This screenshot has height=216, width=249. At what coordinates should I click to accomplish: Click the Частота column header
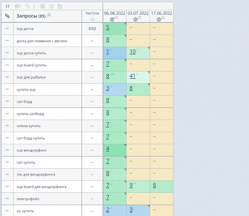(92, 13)
